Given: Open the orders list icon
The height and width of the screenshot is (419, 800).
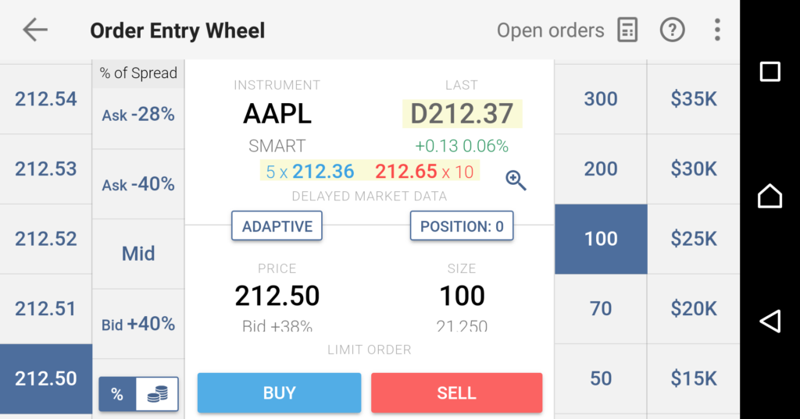Looking at the screenshot, I should pyautogui.click(x=627, y=30).
